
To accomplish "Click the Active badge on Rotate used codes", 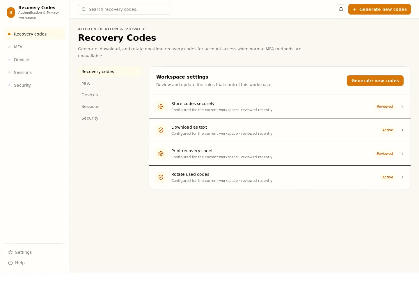I will (x=388, y=177).
